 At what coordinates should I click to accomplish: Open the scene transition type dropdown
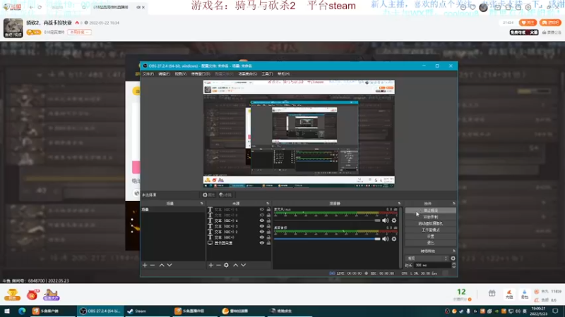[x=427, y=259]
